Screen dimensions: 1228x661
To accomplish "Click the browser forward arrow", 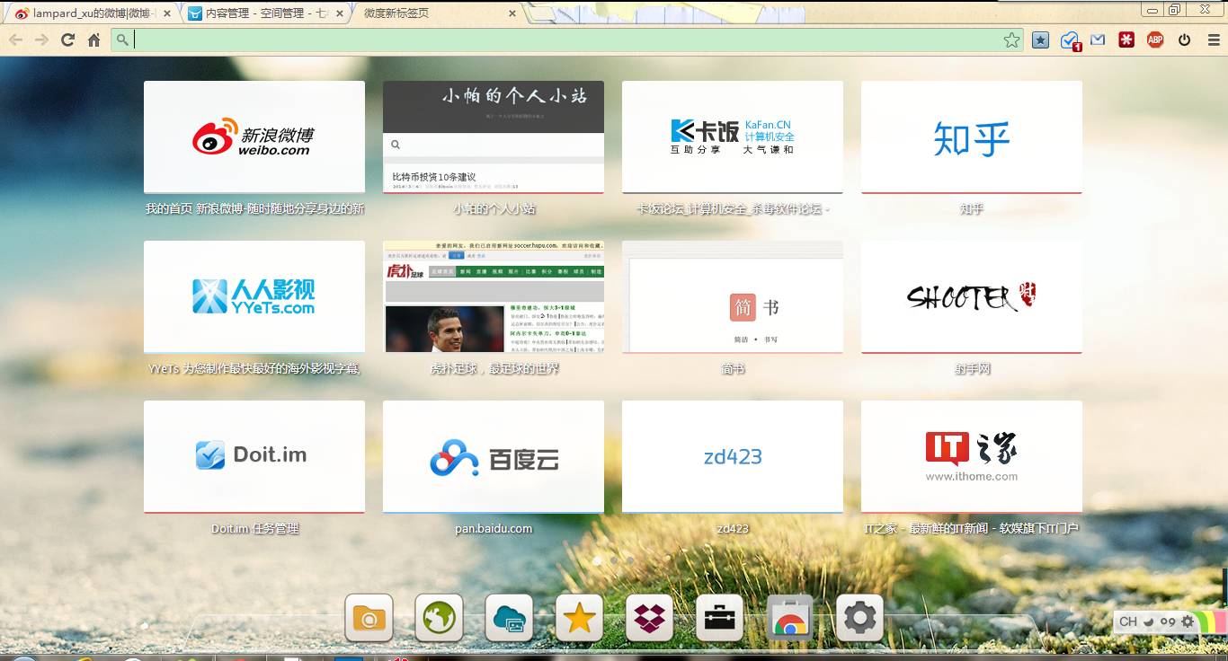I will (x=41, y=40).
